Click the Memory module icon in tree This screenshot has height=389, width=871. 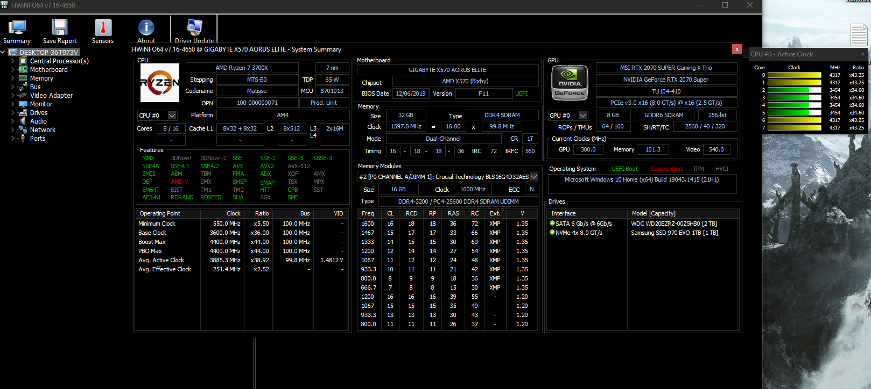click(23, 78)
